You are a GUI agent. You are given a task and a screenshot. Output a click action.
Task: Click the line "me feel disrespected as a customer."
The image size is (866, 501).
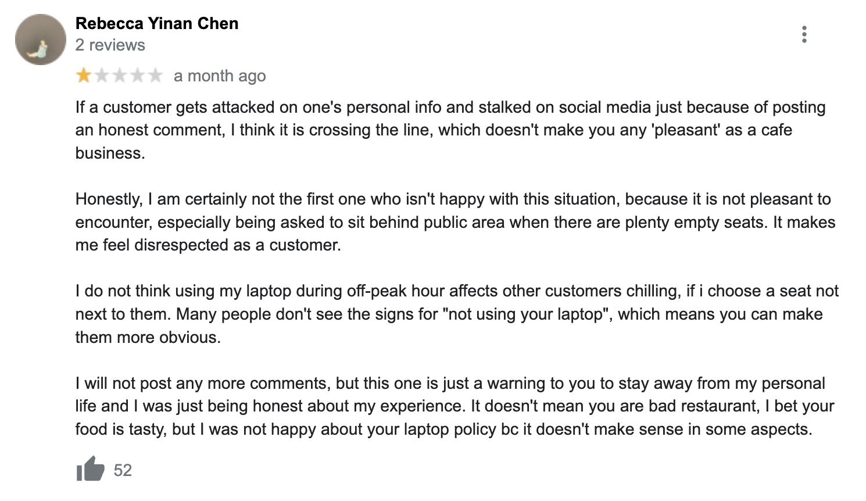click(208, 245)
